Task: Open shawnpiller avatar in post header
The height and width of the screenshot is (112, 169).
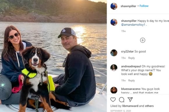Action: tap(114, 6)
